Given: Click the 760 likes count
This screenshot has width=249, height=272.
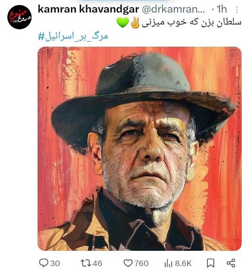Looking at the screenshot, I should click(142, 263).
